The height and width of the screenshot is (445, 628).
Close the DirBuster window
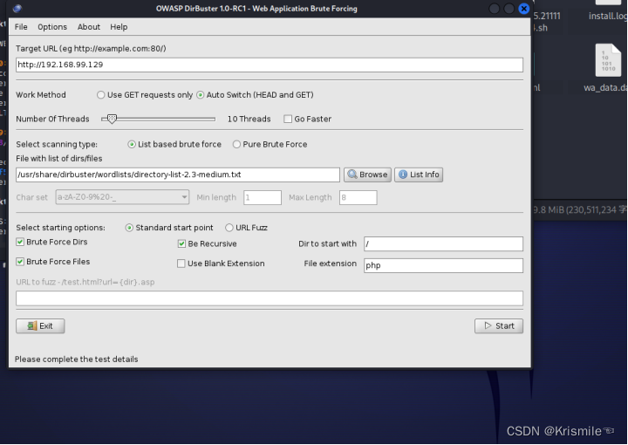(x=523, y=9)
